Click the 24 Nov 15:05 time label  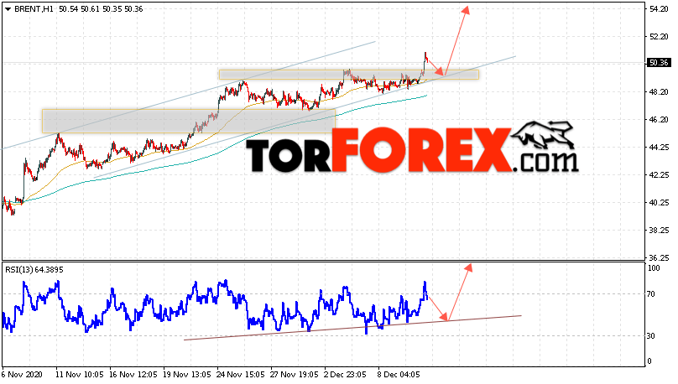[241, 375]
